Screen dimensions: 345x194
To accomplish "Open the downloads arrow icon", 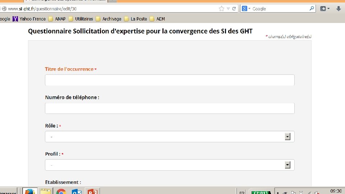I will point(339,9).
